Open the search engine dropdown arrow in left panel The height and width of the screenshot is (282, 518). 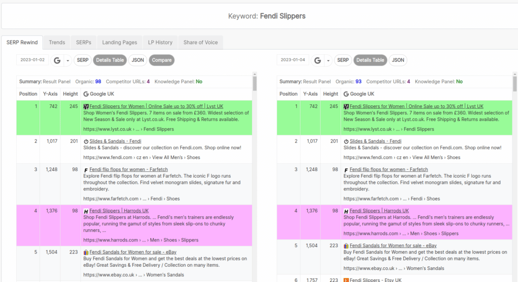click(68, 61)
